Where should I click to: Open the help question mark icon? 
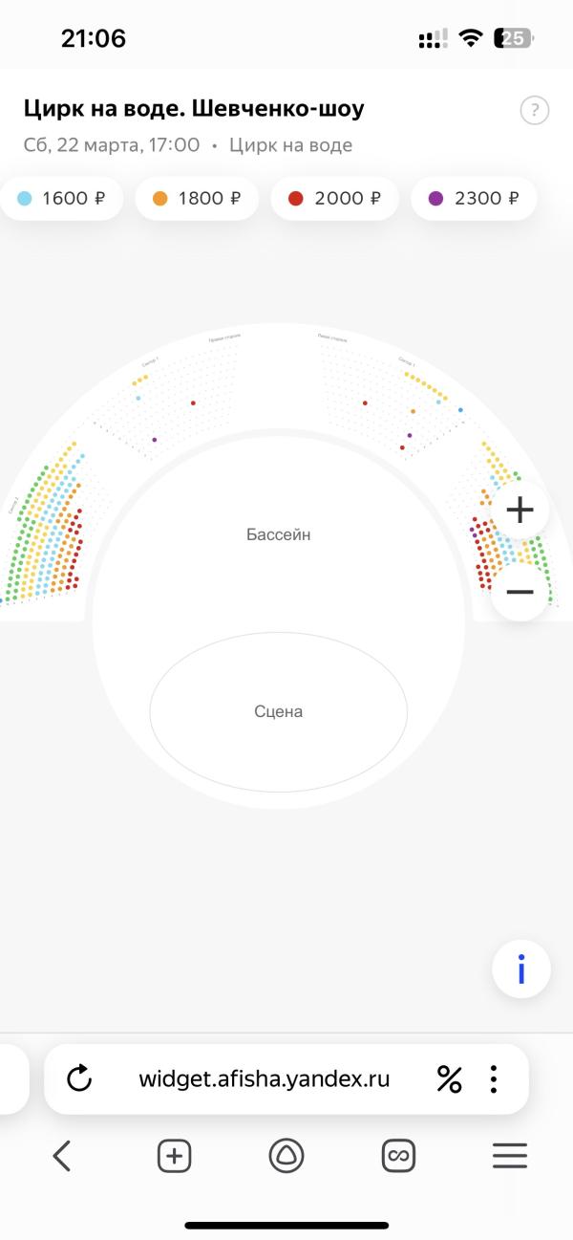click(535, 110)
